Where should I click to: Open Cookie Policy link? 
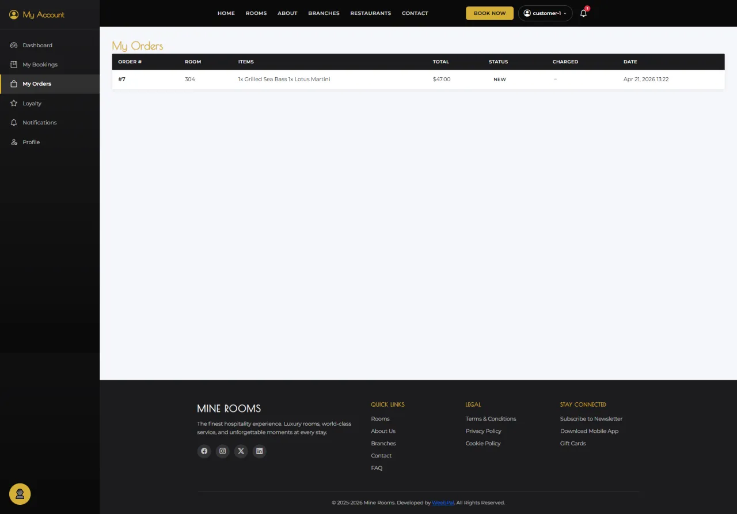tap(483, 444)
